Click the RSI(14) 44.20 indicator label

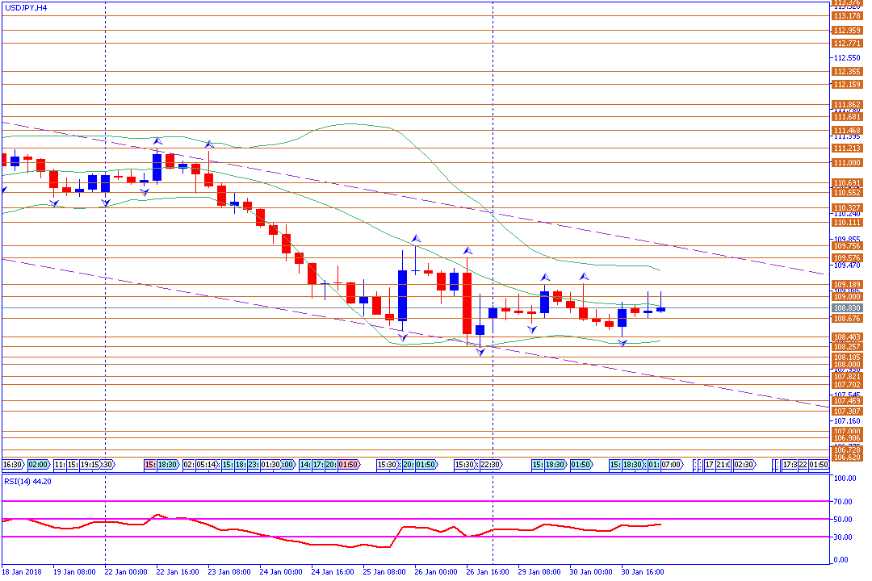pyautogui.click(x=28, y=481)
